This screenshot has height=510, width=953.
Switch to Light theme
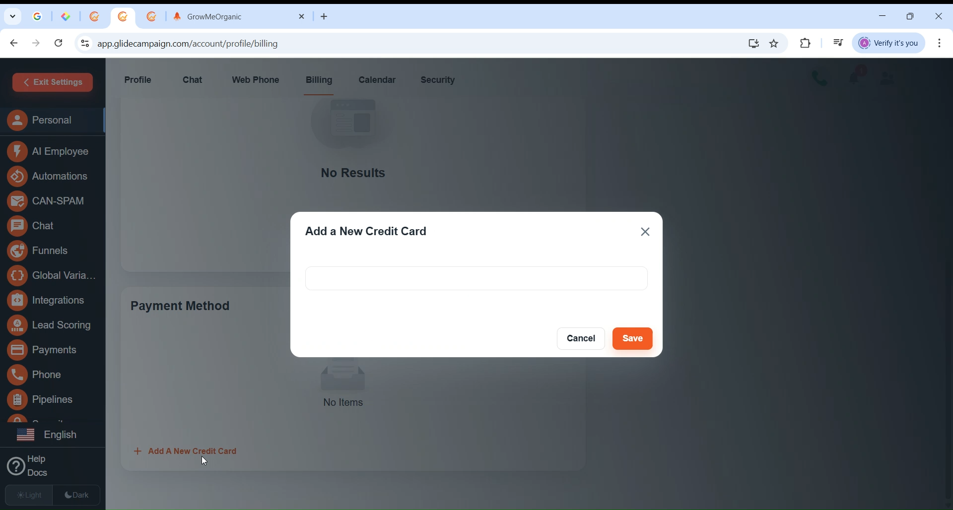pyautogui.click(x=29, y=495)
